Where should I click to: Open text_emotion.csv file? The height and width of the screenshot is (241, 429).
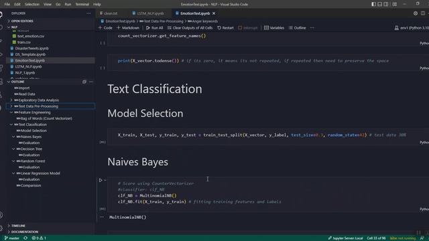(31, 36)
